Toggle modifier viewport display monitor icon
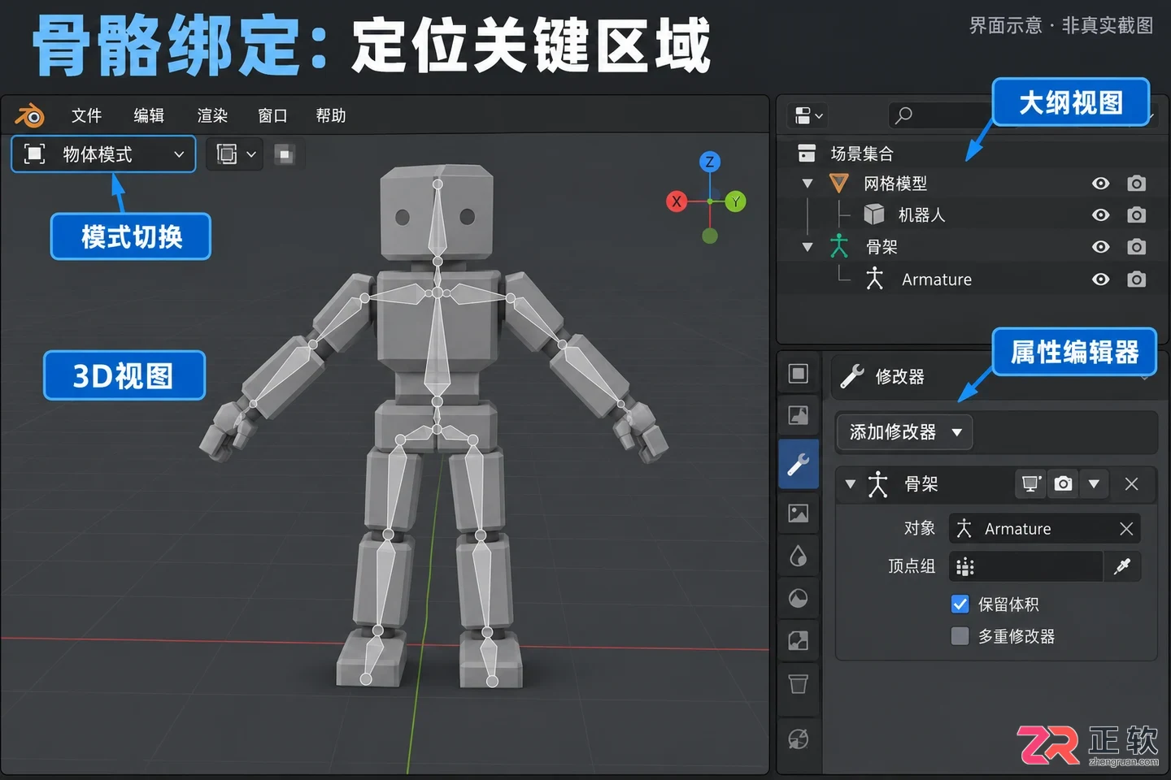Screen dimensions: 1171x780 click(1031, 484)
